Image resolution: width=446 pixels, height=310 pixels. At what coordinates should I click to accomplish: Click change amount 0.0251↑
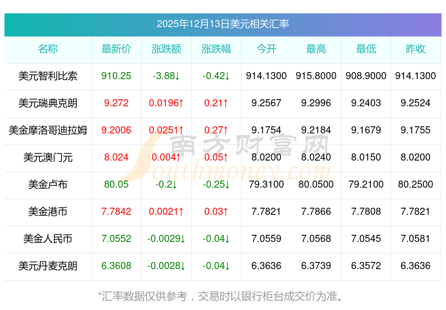tap(166, 130)
